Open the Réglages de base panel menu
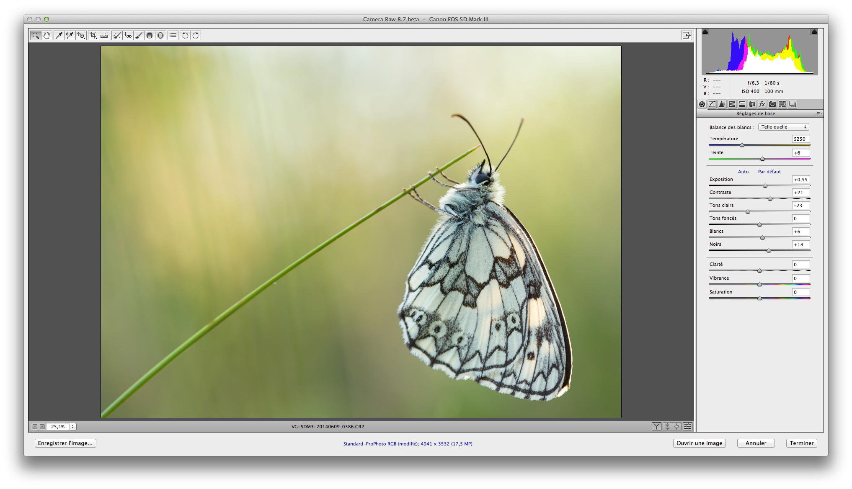The width and height of the screenshot is (852, 489). coord(819,113)
